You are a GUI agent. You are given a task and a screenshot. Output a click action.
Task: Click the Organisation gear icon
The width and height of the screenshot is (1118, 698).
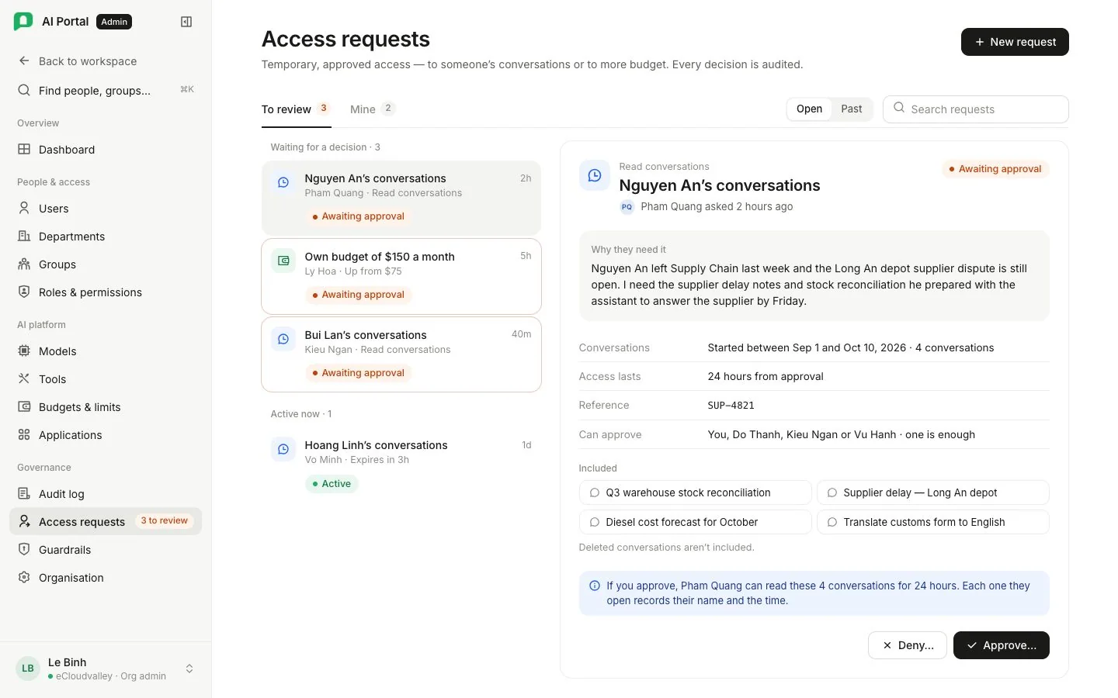[x=24, y=578]
